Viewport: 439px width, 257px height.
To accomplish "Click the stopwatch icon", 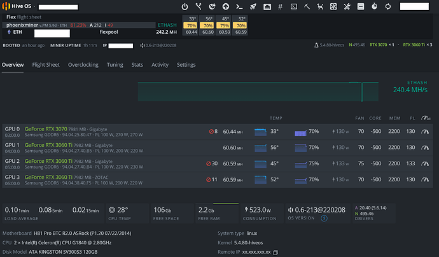I will pyautogui.click(x=374, y=6).
